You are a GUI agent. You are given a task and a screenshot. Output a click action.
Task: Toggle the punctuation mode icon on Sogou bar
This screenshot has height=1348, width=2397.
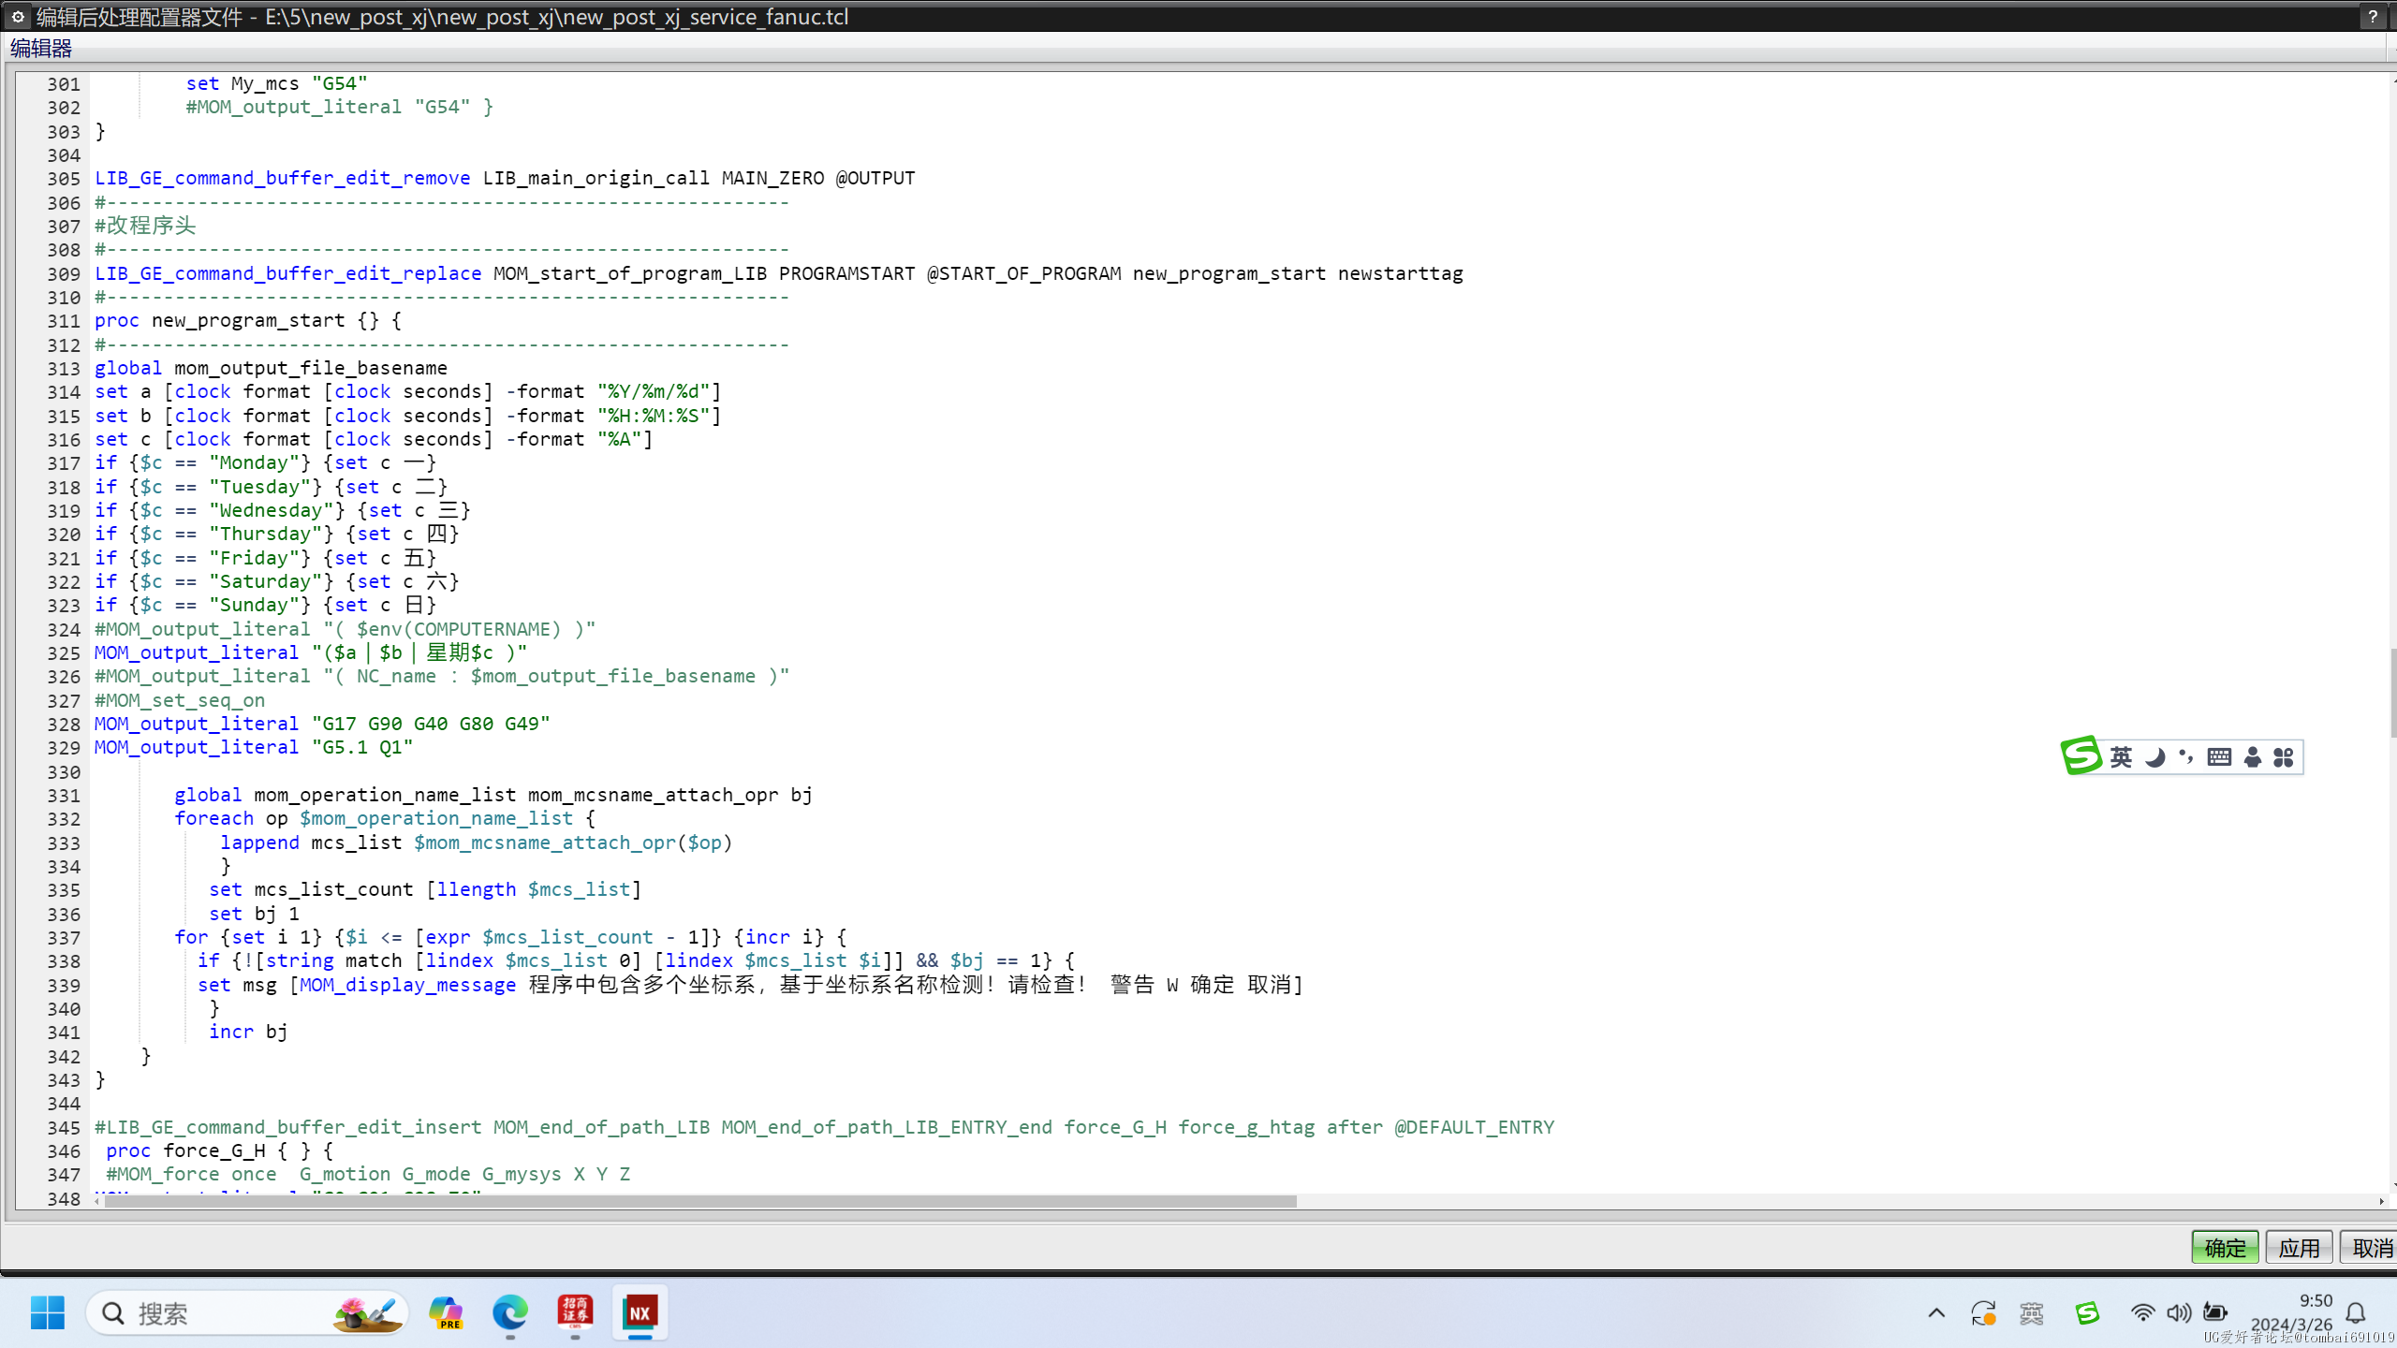point(2186,756)
